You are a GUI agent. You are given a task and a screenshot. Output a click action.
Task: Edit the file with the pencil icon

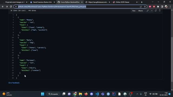[x=148, y=11]
